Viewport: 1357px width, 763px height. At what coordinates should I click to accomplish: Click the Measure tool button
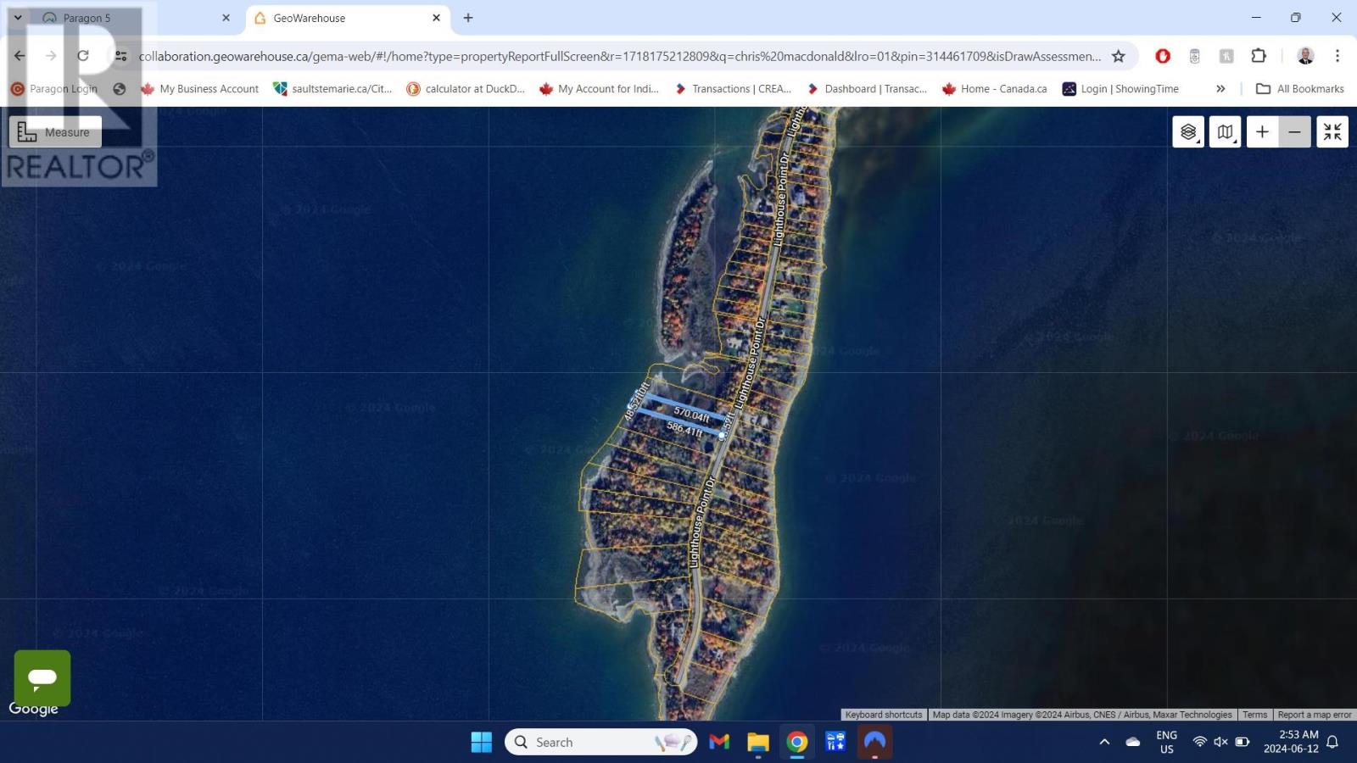(55, 132)
